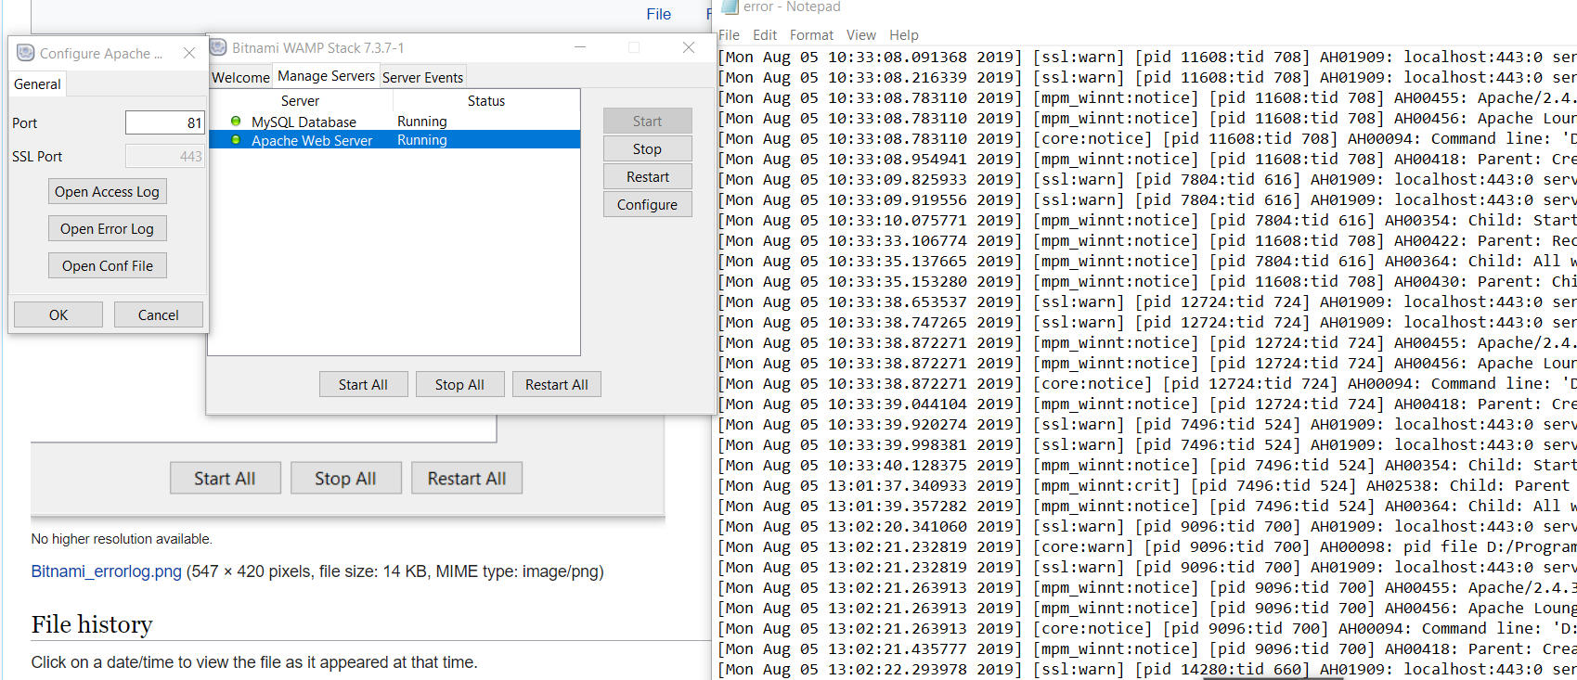This screenshot has height=680, width=1577.
Task: Click Apache Web Server green status icon
Action: [x=236, y=140]
